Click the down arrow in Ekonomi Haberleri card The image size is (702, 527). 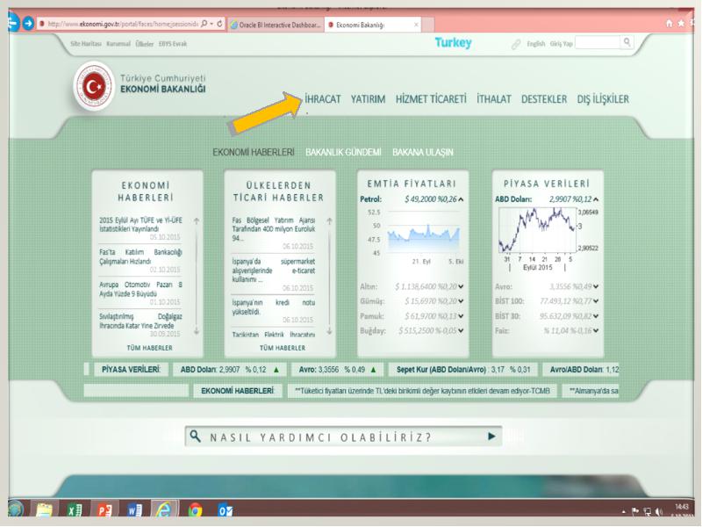coord(197,331)
